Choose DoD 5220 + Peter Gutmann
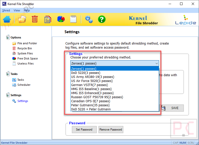Viewport: 199px width, 145px height. click(x=115, y=109)
